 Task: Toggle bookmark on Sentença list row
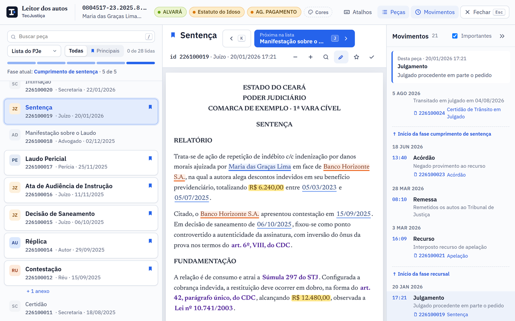pyautogui.click(x=150, y=107)
